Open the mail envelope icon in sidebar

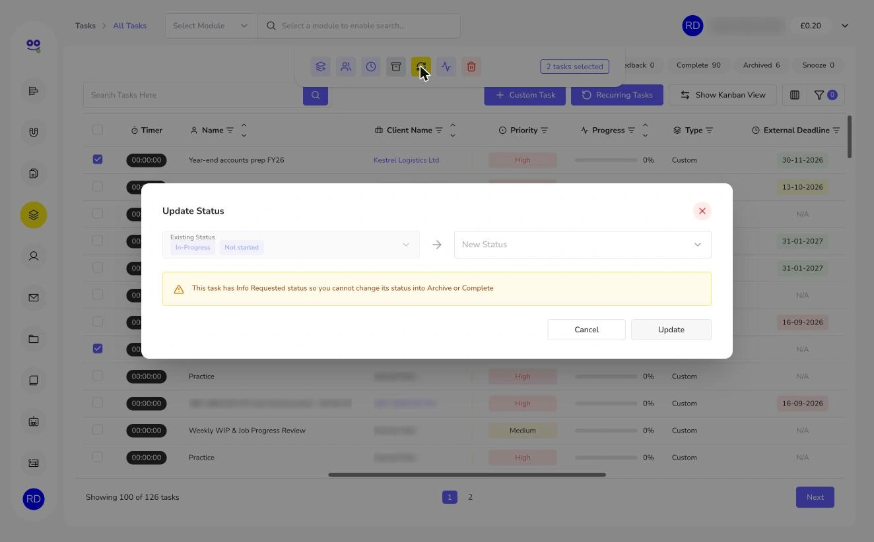click(34, 297)
